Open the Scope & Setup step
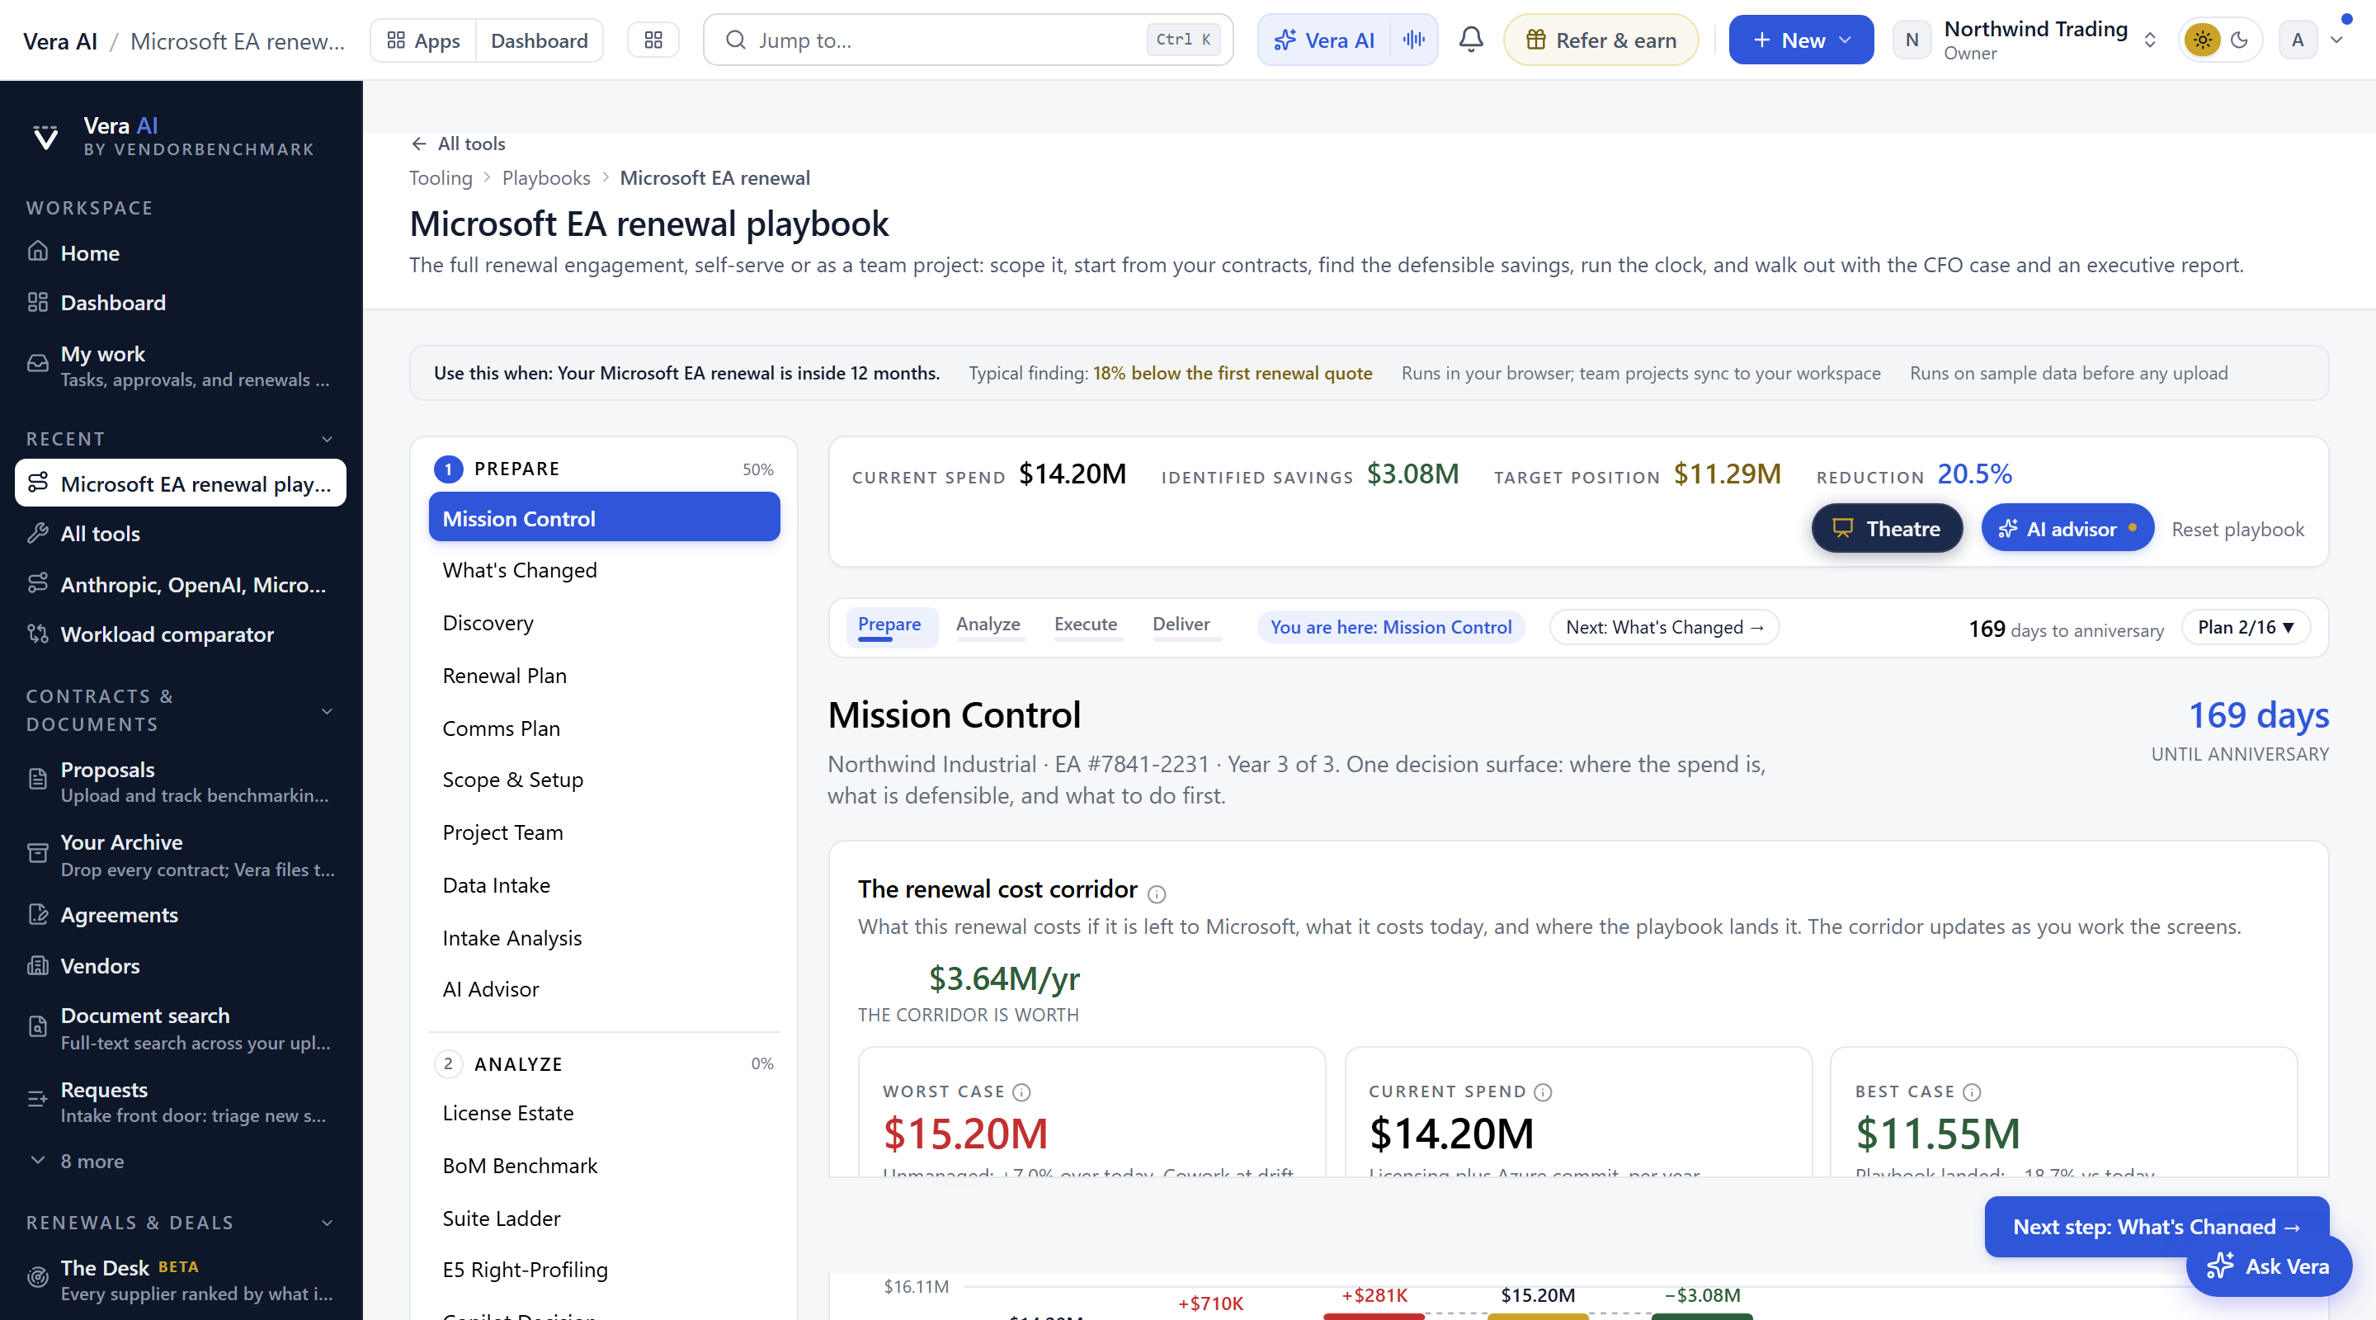2376x1320 pixels. [x=604, y=780]
